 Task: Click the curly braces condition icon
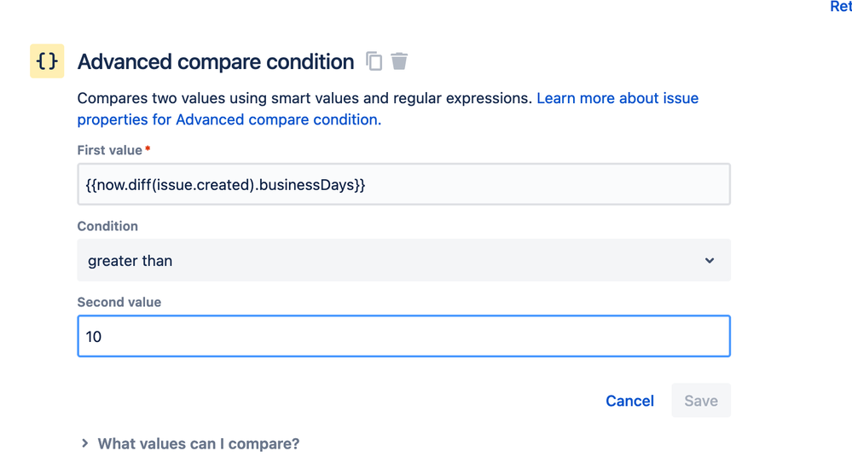tap(47, 61)
